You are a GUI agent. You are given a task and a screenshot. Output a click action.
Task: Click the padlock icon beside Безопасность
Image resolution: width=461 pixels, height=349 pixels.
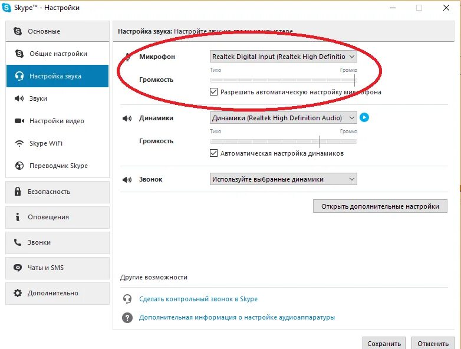click(18, 192)
